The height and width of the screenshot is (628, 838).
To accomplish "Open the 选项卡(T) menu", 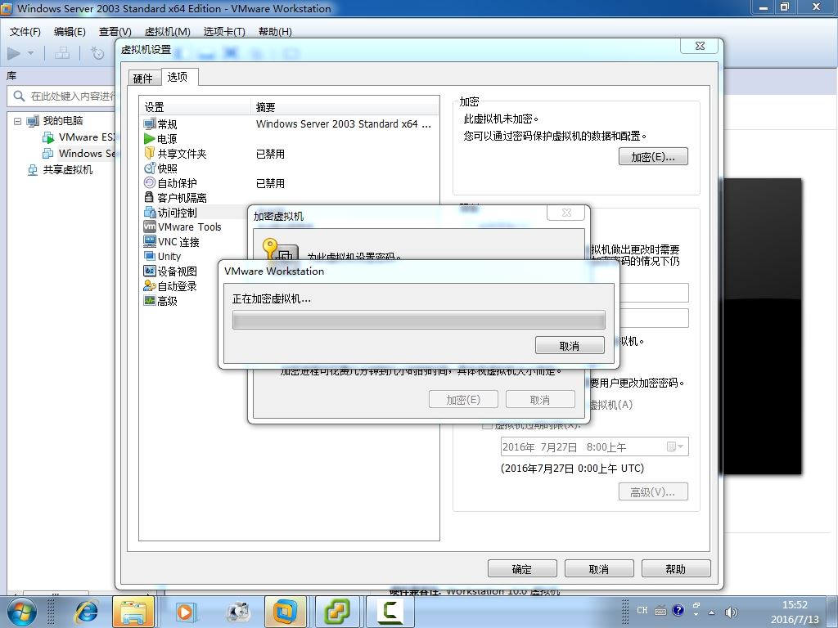I will point(224,32).
